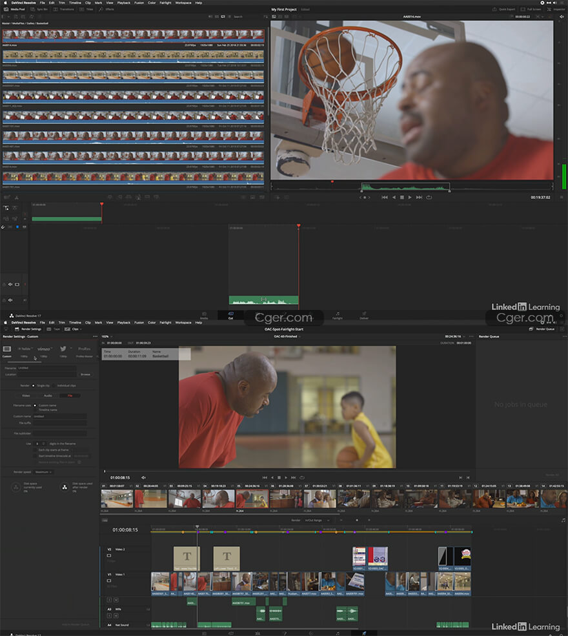Screen dimensions: 568x636
Task: Open the Apple menu in upper window
Action: (5, 3)
